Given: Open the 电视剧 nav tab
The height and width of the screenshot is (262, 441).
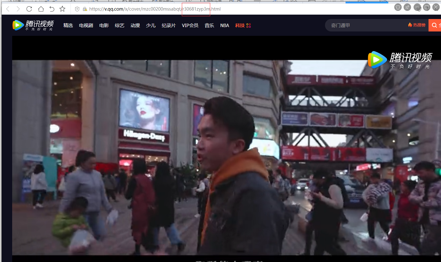Looking at the screenshot, I should coord(86,26).
